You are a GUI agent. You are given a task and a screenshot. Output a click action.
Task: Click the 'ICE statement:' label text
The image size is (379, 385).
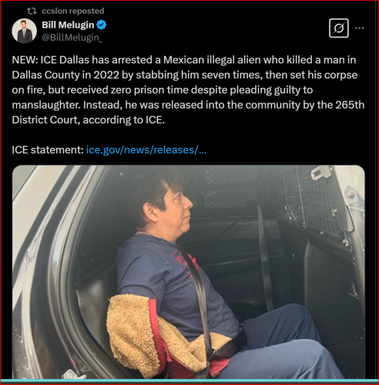48,149
